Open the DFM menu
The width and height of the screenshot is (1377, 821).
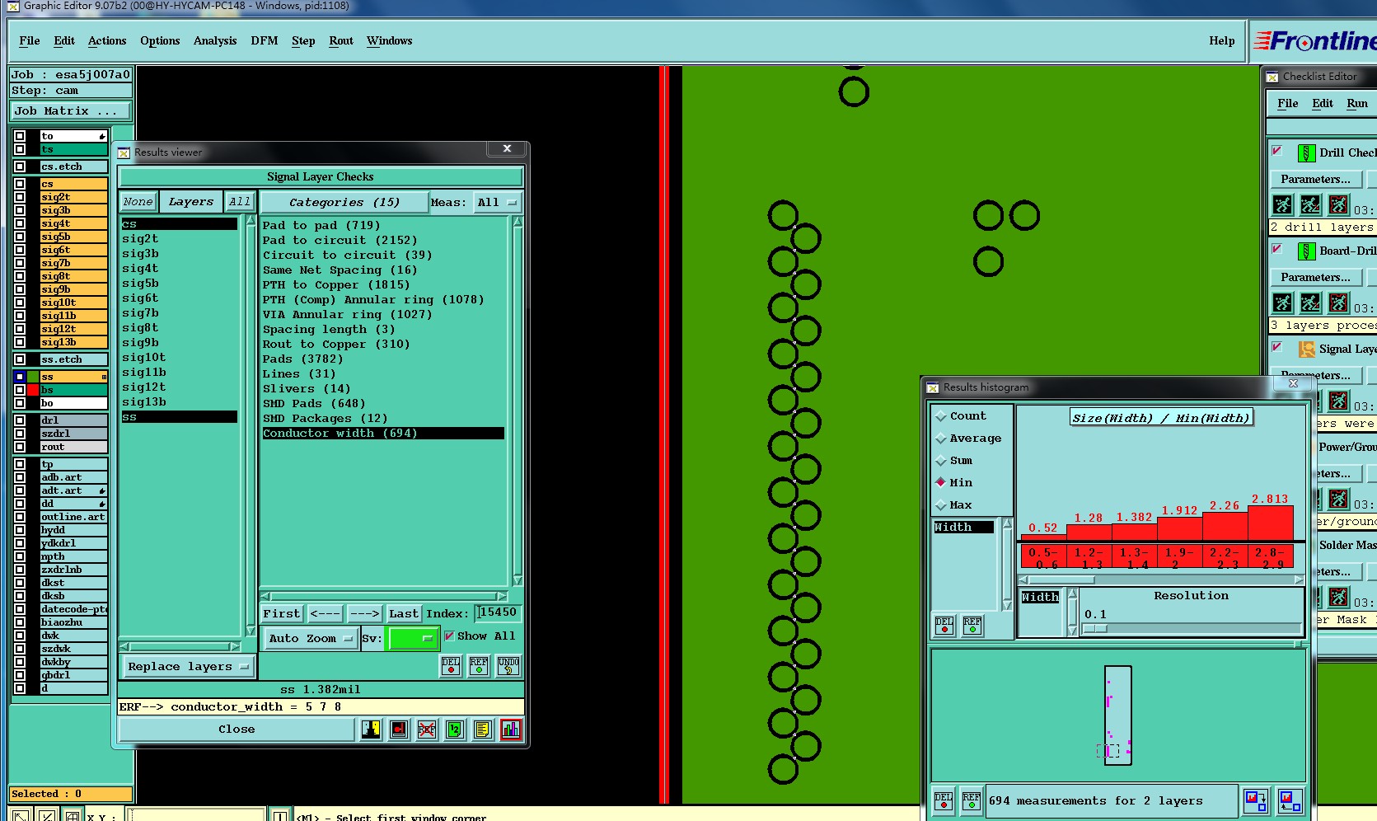265,40
